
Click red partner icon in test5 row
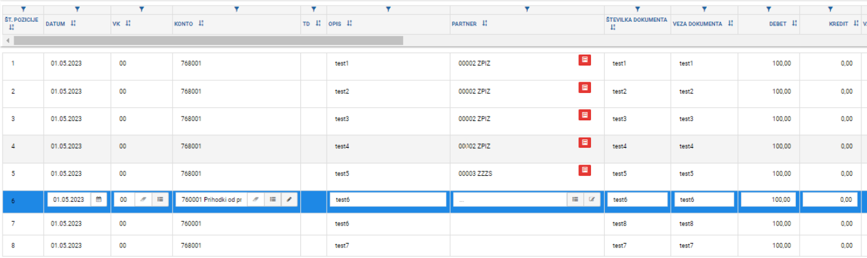tap(585, 170)
